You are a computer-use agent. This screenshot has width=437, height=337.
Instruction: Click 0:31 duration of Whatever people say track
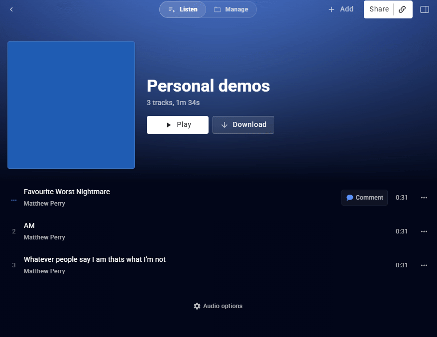click(x=402, y=265)
